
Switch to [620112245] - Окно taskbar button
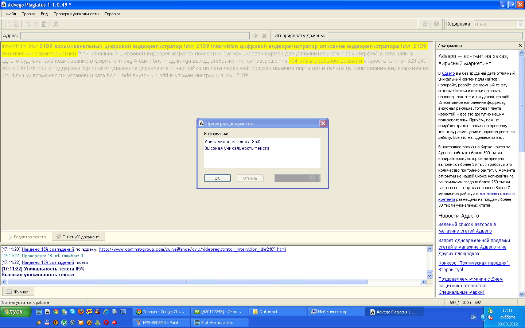tap(220, 312)
